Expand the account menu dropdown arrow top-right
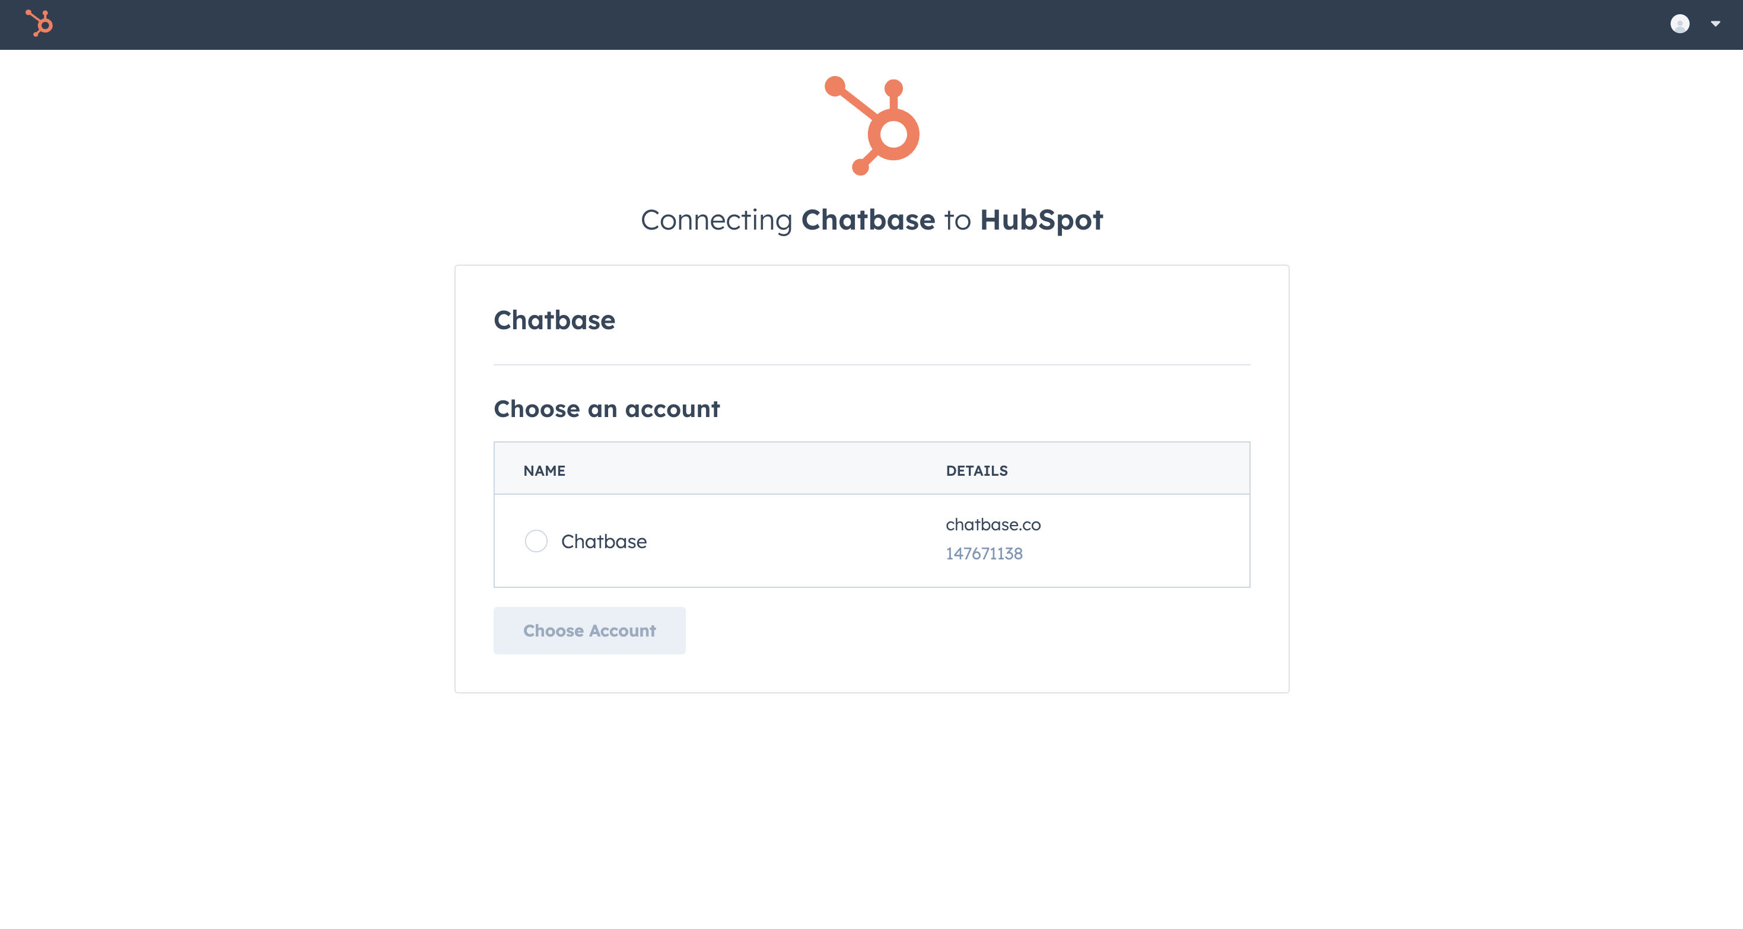This screenshot has width=1743, height=929. (x=1715, y=24)
